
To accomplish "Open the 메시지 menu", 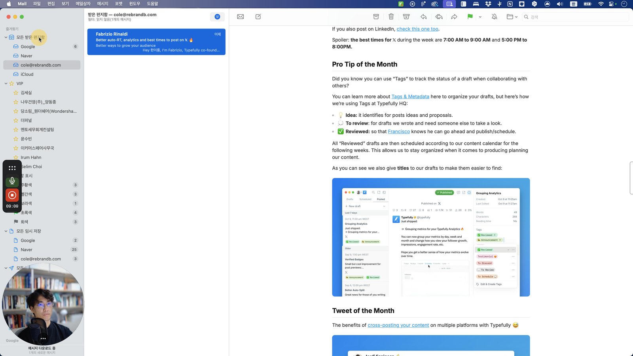I will point(103,4).
